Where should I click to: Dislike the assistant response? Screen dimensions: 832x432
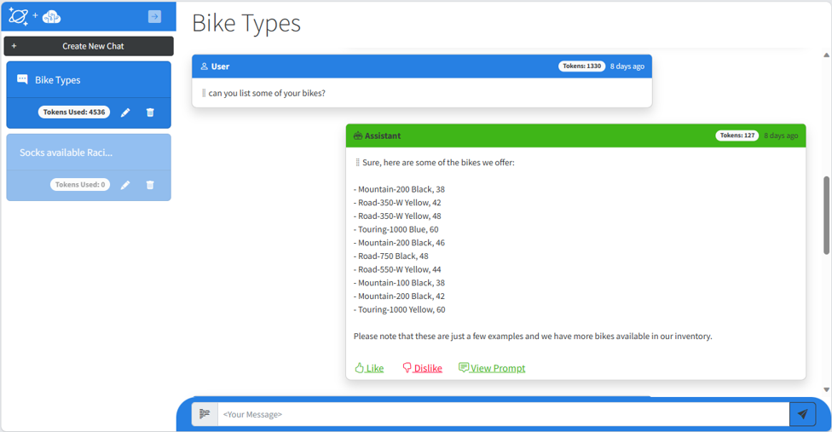pyautogui.click(x=422, y=368)
